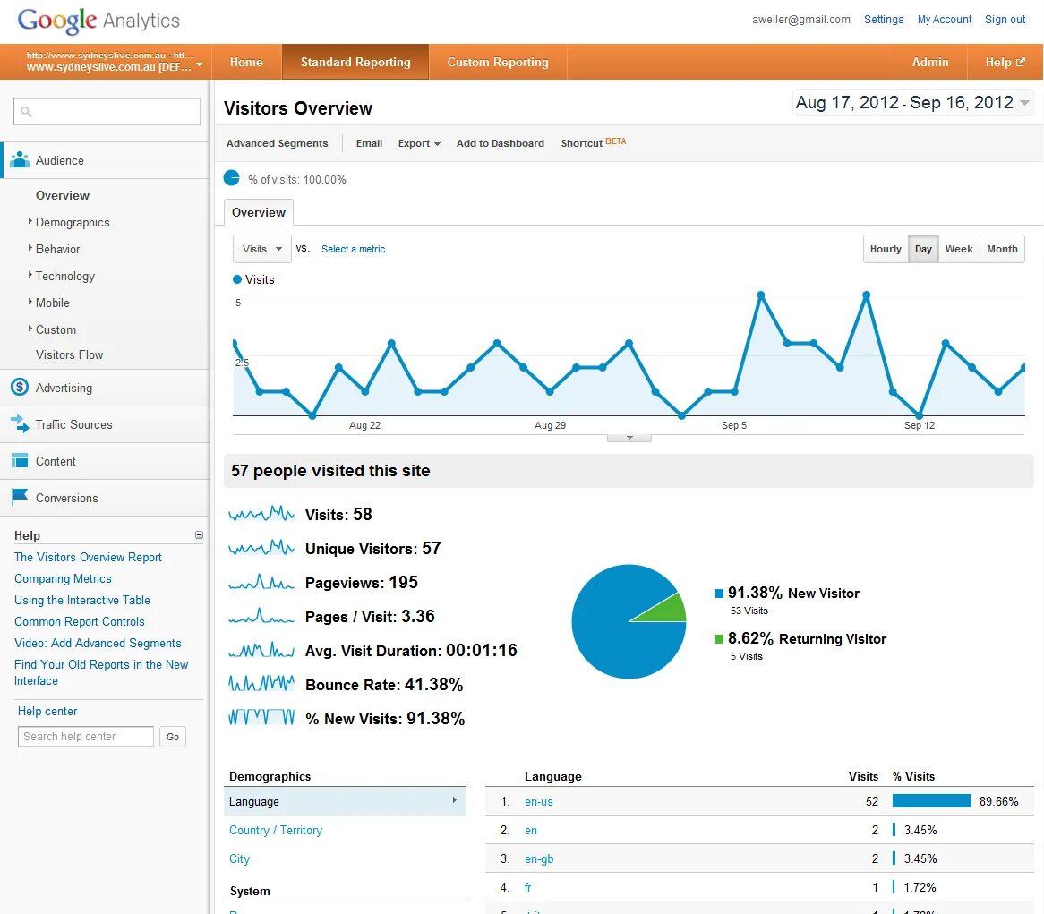Image resolution: width=1044 pixels, height=914 pixels.
Task: Click the Visits sparkline thumbnail
Action: (x=261, y=514)
